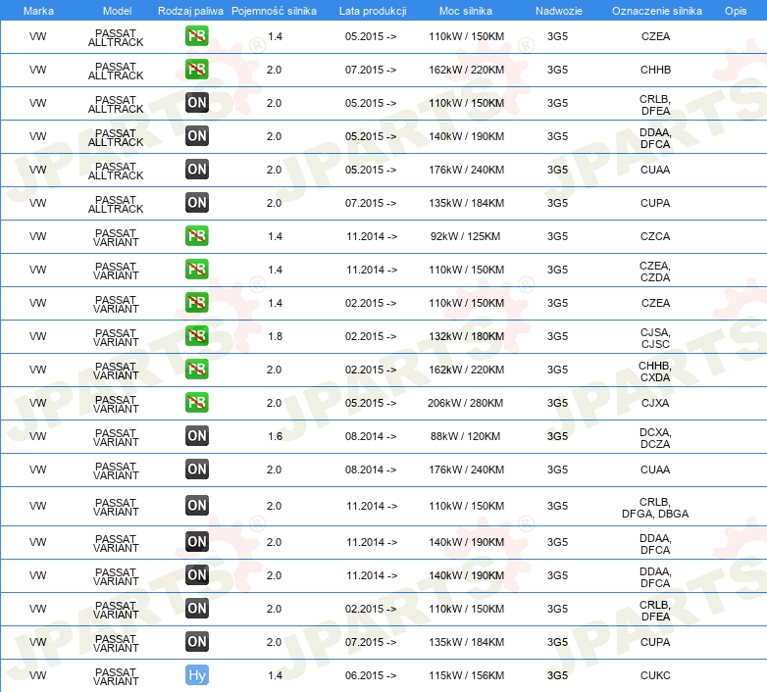The height and width of the screenshot is (692, 767).
Task: Click diesel ON icon in Alltrack CUAA row
Action: (x=196, y=170)
